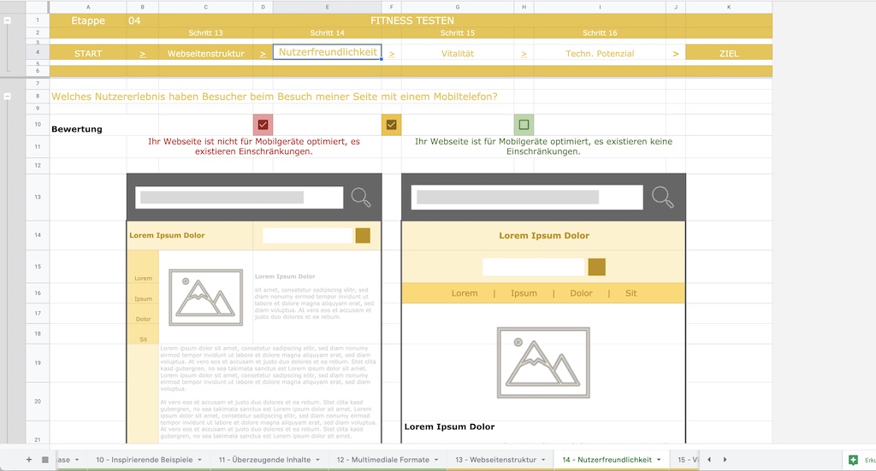Open dropdown of 13 - Webseitenstruktur tab

pos(543,460)
